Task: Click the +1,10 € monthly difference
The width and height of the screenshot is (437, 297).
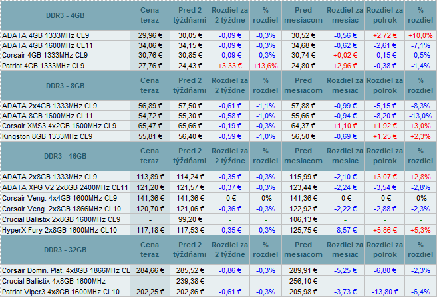Action: pos(345,126)
